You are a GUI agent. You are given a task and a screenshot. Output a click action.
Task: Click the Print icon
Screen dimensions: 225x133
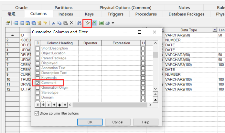coord(108,23)
